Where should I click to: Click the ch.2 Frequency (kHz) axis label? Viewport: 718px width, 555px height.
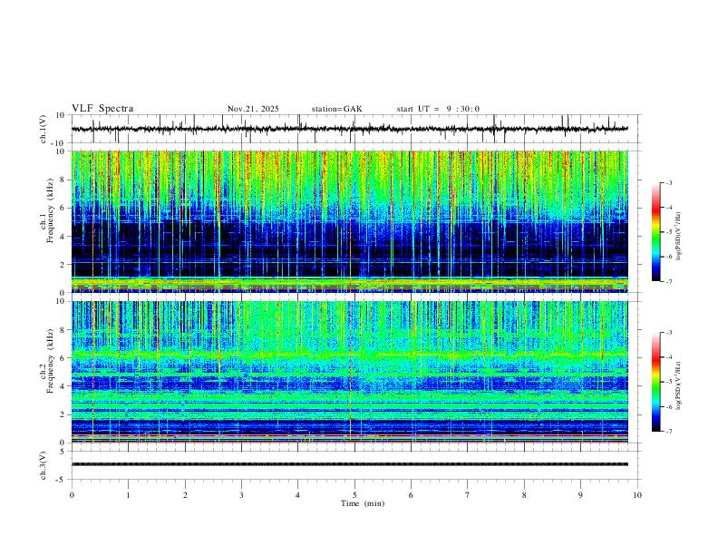pyautogui.click(x=48, y=361)
